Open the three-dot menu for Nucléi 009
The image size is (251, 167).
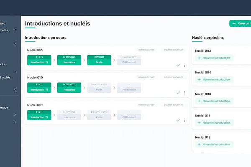pos(184,65)
